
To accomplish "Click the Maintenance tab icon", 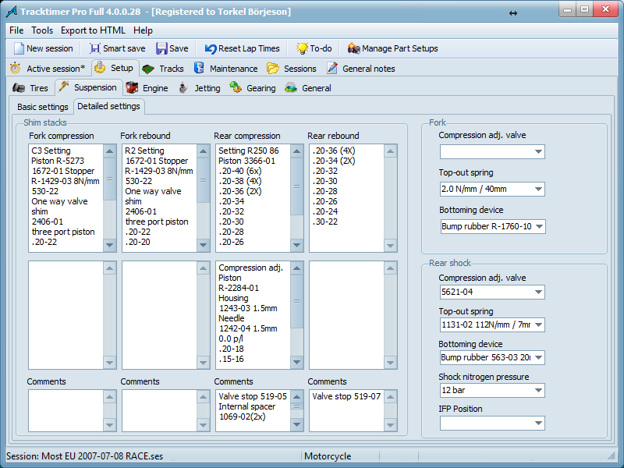I will point(199,68).
